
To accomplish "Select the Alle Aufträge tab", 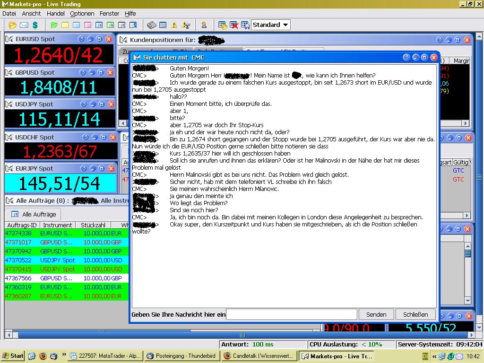I will click(x=34, y=214).
